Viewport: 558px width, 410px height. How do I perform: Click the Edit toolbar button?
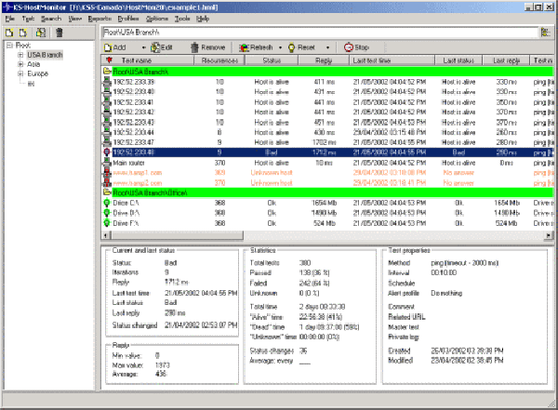tap(160, 46)
